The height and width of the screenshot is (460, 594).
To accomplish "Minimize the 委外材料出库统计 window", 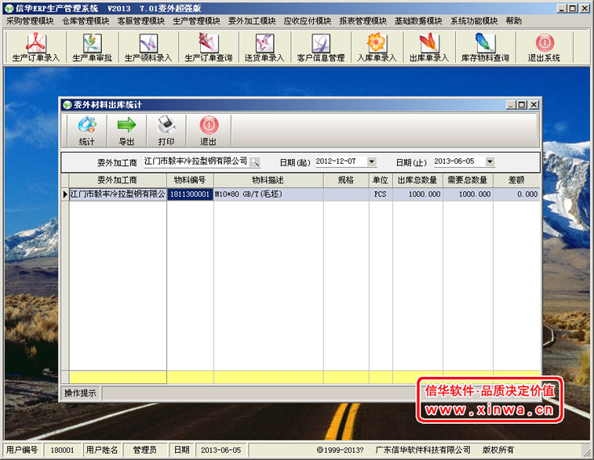I will [x=512, y=105].
